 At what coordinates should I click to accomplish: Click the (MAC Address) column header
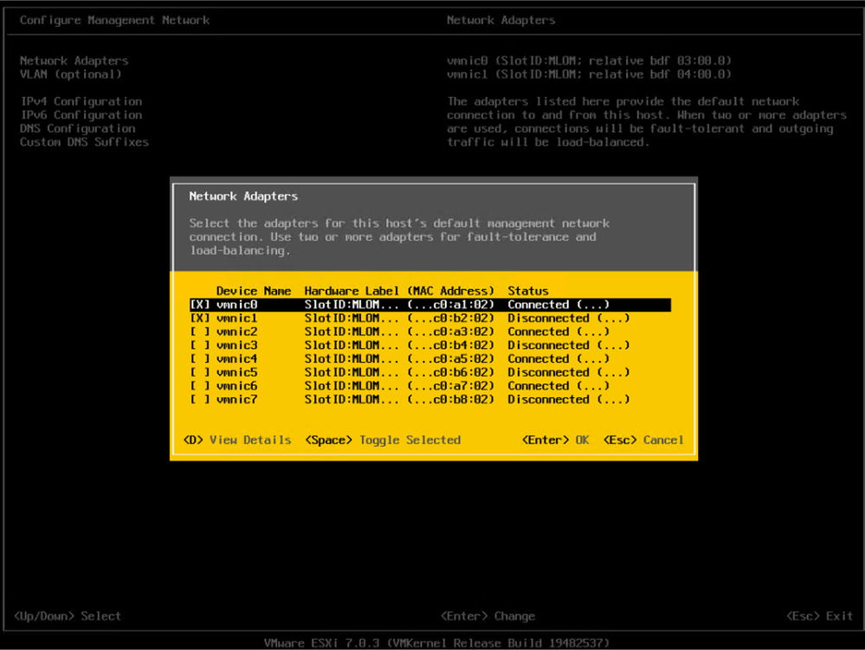(451, 291)
